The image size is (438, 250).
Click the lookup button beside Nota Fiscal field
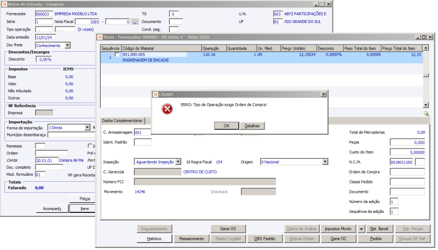click(x=135, y=22)
